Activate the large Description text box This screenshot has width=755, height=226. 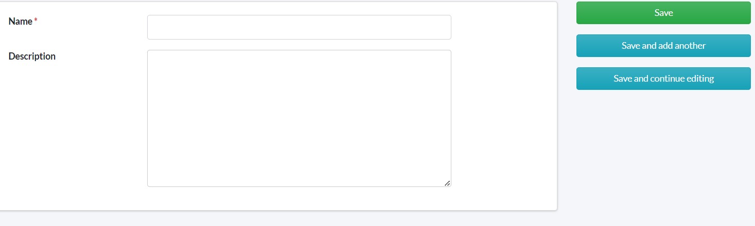pos(299,118)
